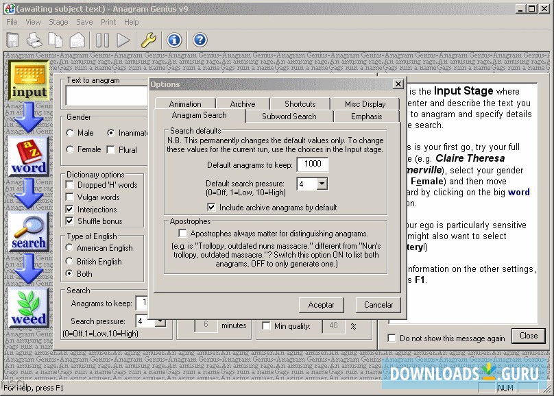Click the question mark help icon
The image size is (554, 396).
pos(200,40)
